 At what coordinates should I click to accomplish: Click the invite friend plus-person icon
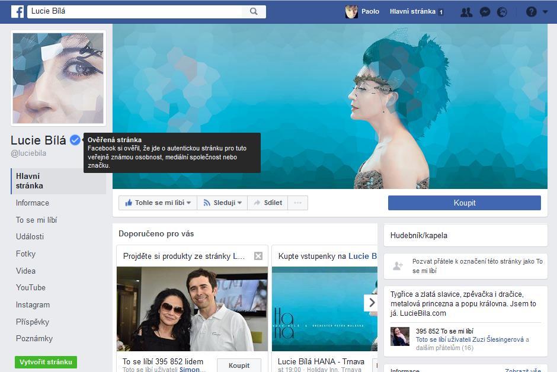point(398,265)
